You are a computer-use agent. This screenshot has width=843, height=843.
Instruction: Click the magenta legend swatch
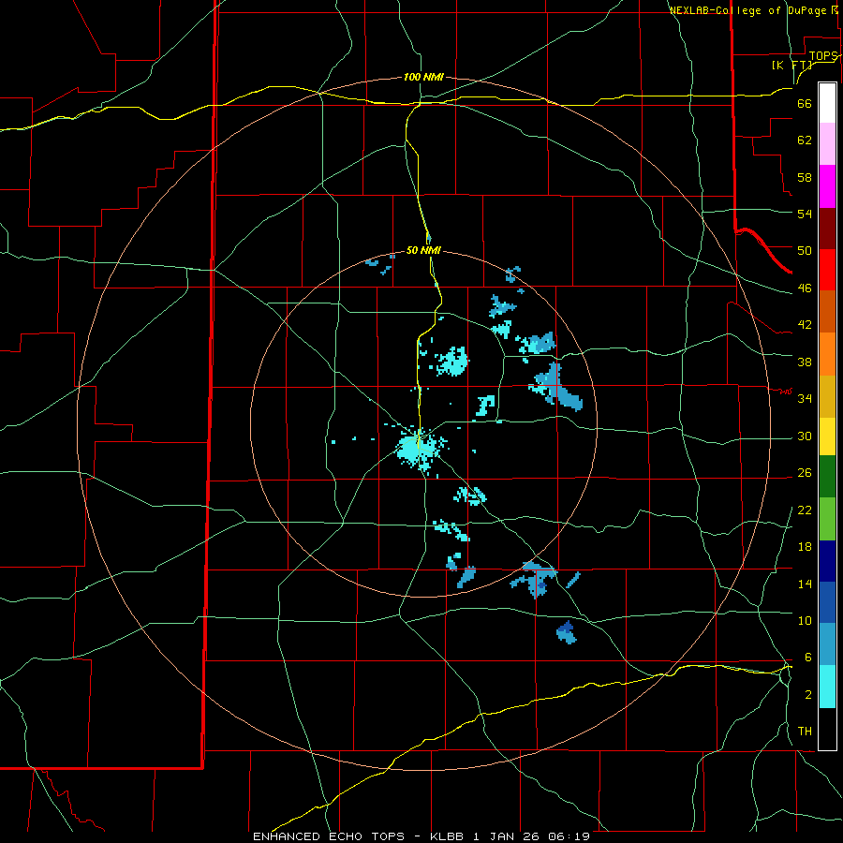827,186
